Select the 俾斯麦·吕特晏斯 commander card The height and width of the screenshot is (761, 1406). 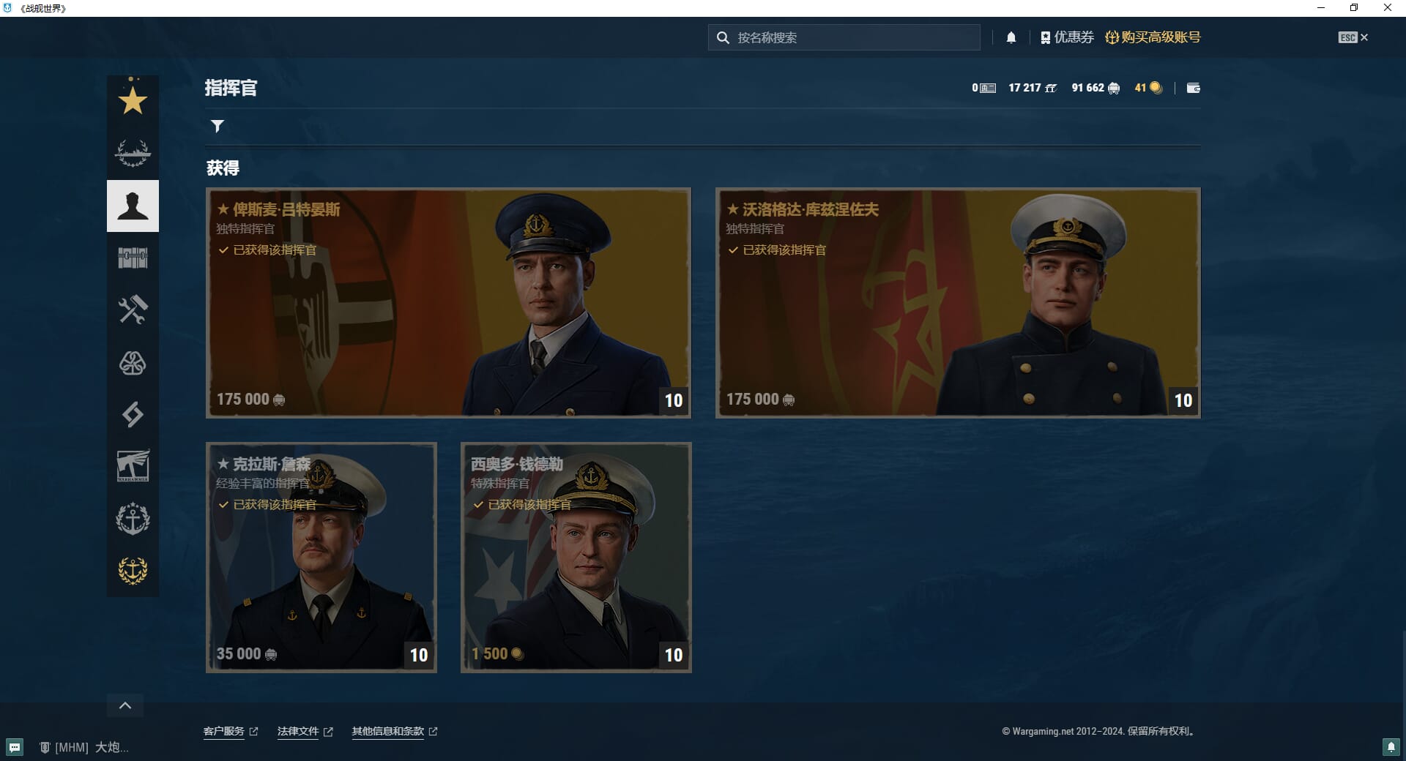point(448,303)
